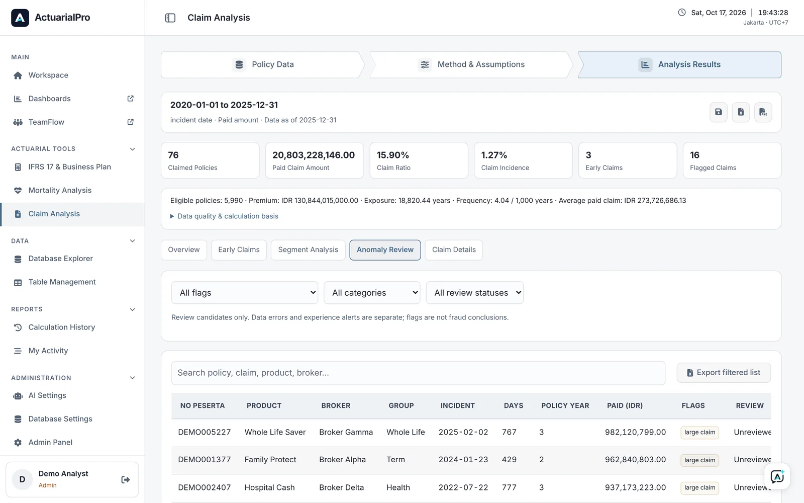Viewport: 804px width, 503px height.
Task: Open Database Explorer
Action: click(72, 259)
